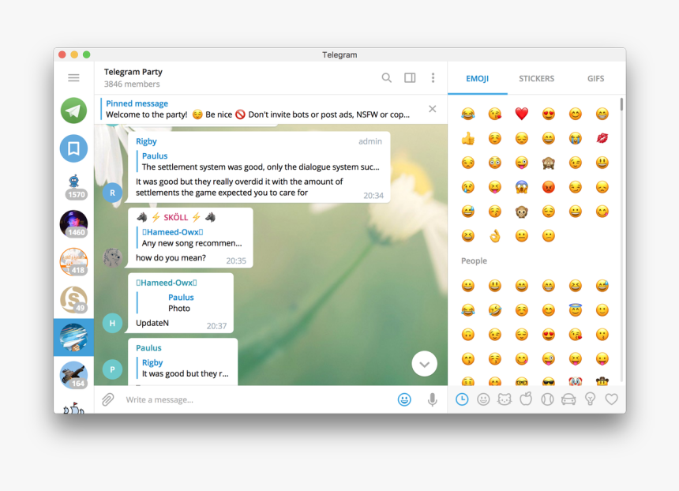Focus the Write a message field
This screenshot has width=679, height=491.
(256, 399)
